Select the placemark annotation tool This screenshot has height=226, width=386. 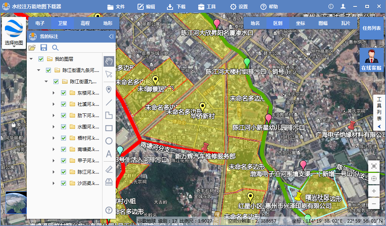pos(109,89)
